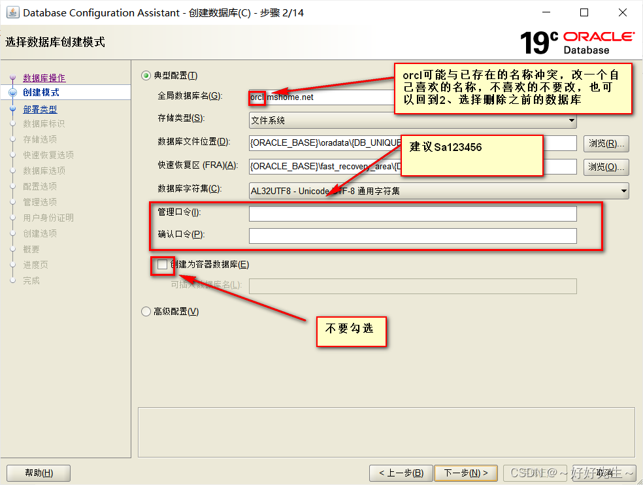Select the 高级配置 radio button
The width and height of the screenshot is (643, 485).
click(146, 311)
